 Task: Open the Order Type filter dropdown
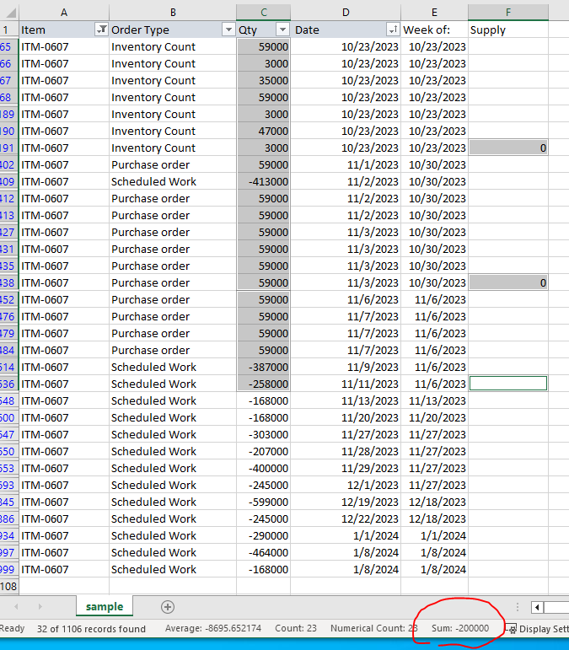tap(228, 30)
